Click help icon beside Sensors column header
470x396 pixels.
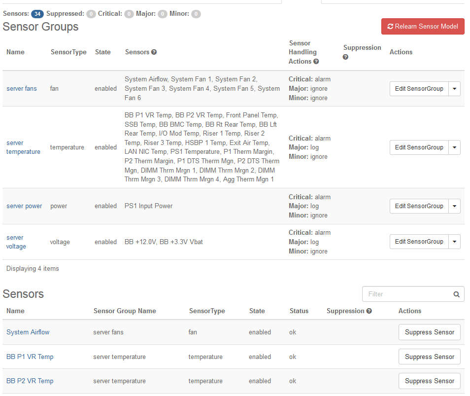pyautogui.click(x=154, y=52)
